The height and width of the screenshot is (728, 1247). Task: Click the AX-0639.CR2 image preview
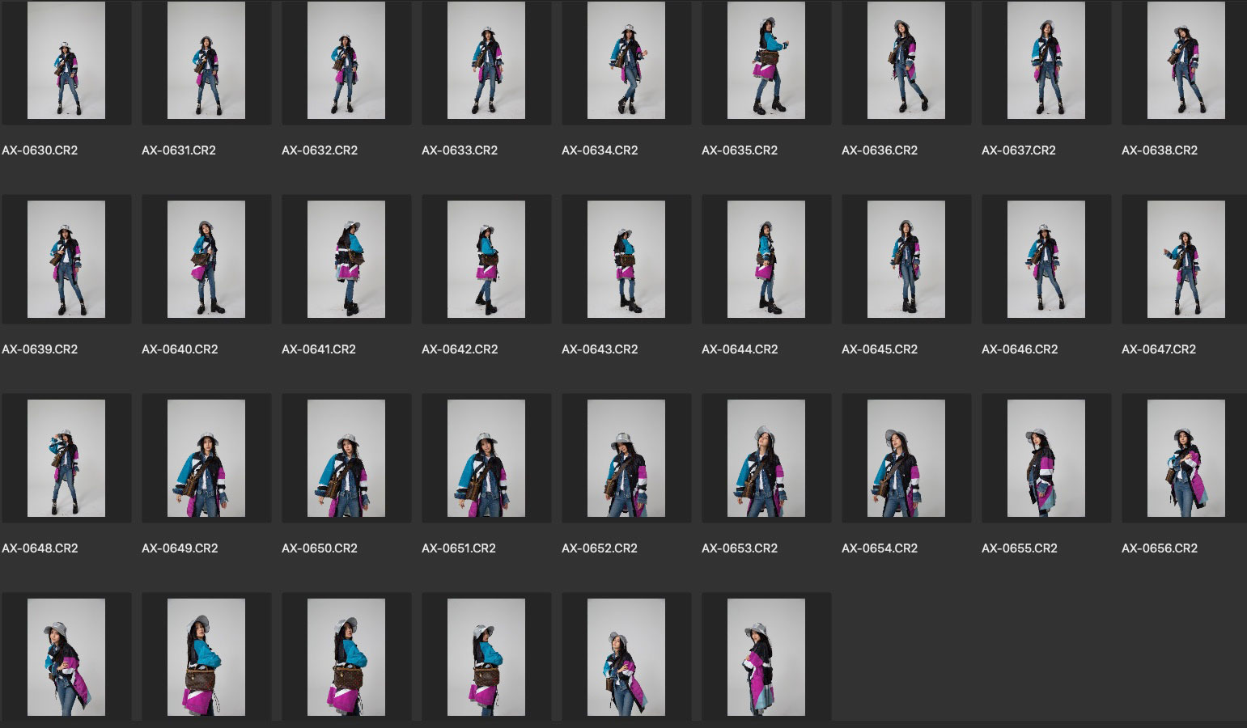(66, 260)
